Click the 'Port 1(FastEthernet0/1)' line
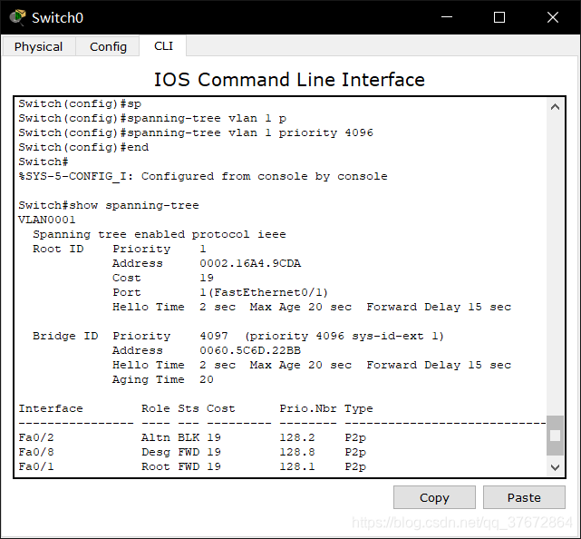Screen dimensions: 581x539 click(x=220, y=293)
